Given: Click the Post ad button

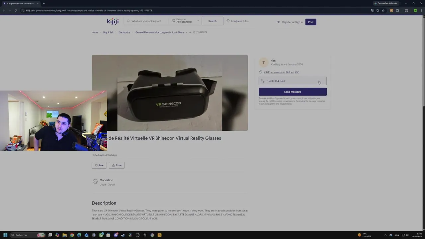Looking at the screenshot, I should coord(311,22).
